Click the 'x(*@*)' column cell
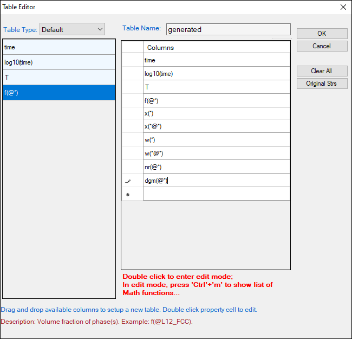Viewport: 352px width, 339px height. pyautogui.click(x=216, y=127)
